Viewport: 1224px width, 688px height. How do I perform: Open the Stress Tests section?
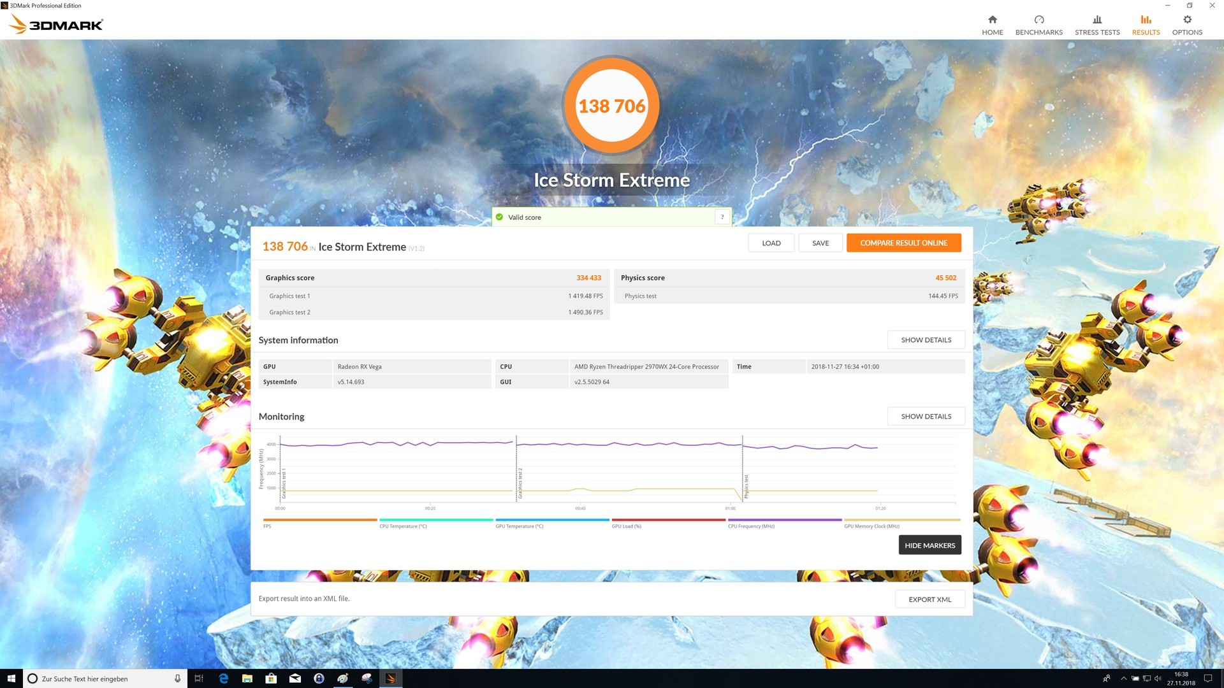[1096, 25]
